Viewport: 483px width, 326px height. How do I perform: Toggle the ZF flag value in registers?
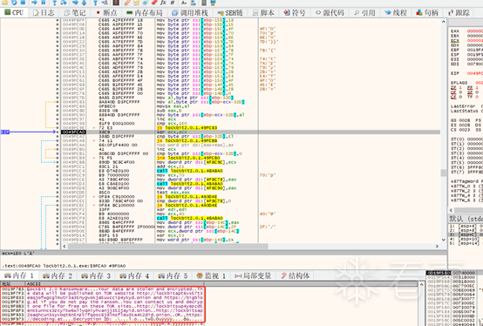[x=460, y=88]
